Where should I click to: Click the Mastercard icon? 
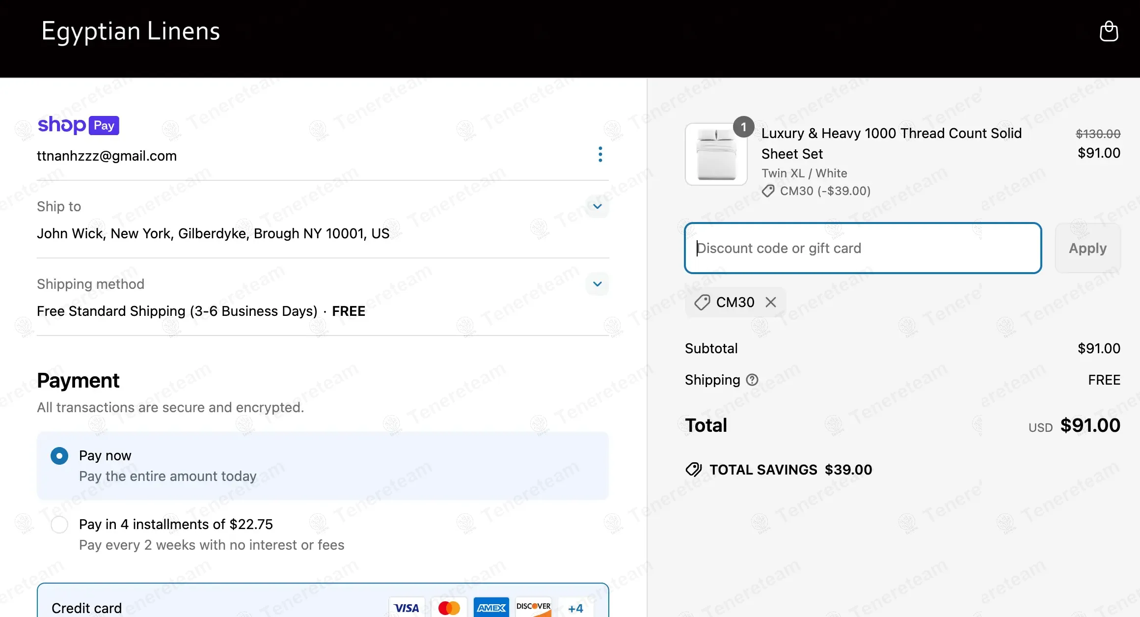click(x=449, y=608)
